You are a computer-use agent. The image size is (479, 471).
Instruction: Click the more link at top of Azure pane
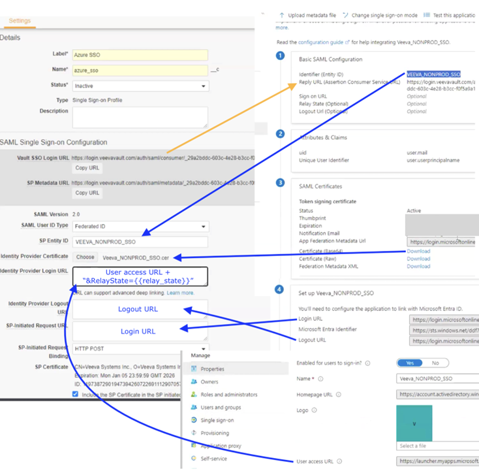coord(282,27)
